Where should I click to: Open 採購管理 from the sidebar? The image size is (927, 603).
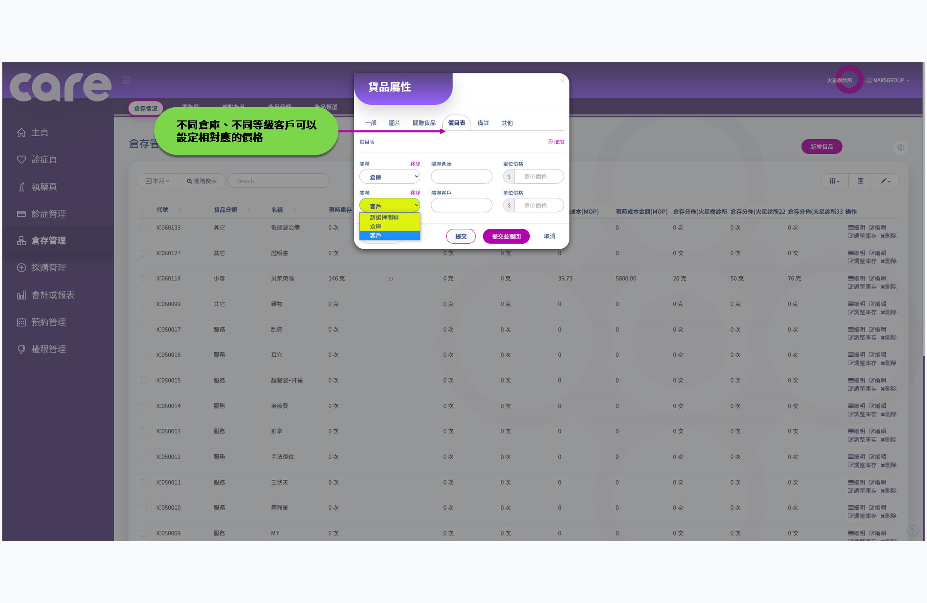pos(48,268)
